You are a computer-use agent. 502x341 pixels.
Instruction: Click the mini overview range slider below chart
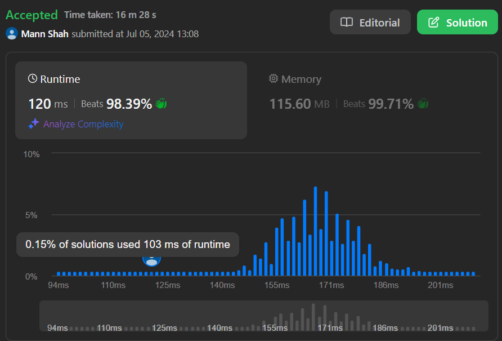tap(263, 316)
